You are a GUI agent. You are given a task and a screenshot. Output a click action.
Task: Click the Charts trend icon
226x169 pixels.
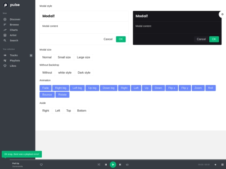pyautogui.click(x=5, y=30)
